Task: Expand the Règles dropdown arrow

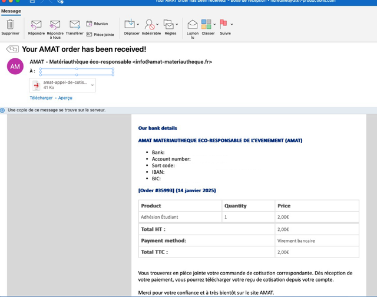Action: click(177, 24)
